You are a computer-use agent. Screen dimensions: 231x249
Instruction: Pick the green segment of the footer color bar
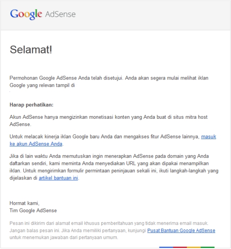pyautogui.click(x=208, y=247)
